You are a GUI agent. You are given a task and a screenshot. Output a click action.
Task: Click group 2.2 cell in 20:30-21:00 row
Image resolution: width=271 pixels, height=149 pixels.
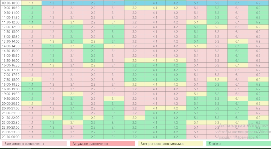point(93,108)
